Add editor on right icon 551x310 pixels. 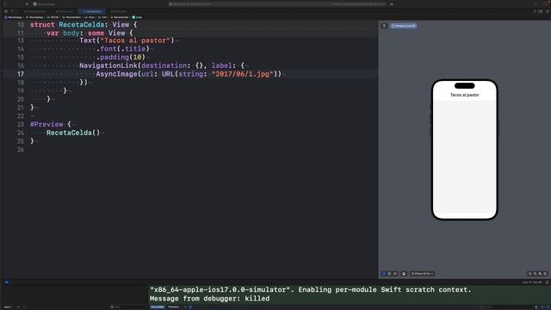(x=547, y=11)
